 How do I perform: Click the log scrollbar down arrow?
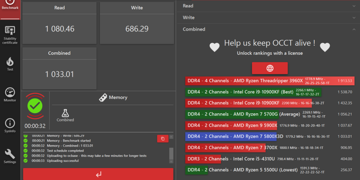coord(171,162)
